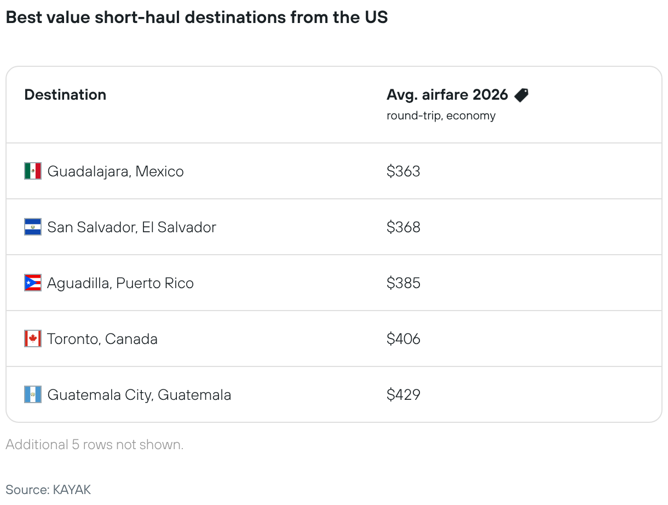Click the Canada flag icon
Viewport: 668px width, 505px height.
pyautogui.click(x=33, y=339)
